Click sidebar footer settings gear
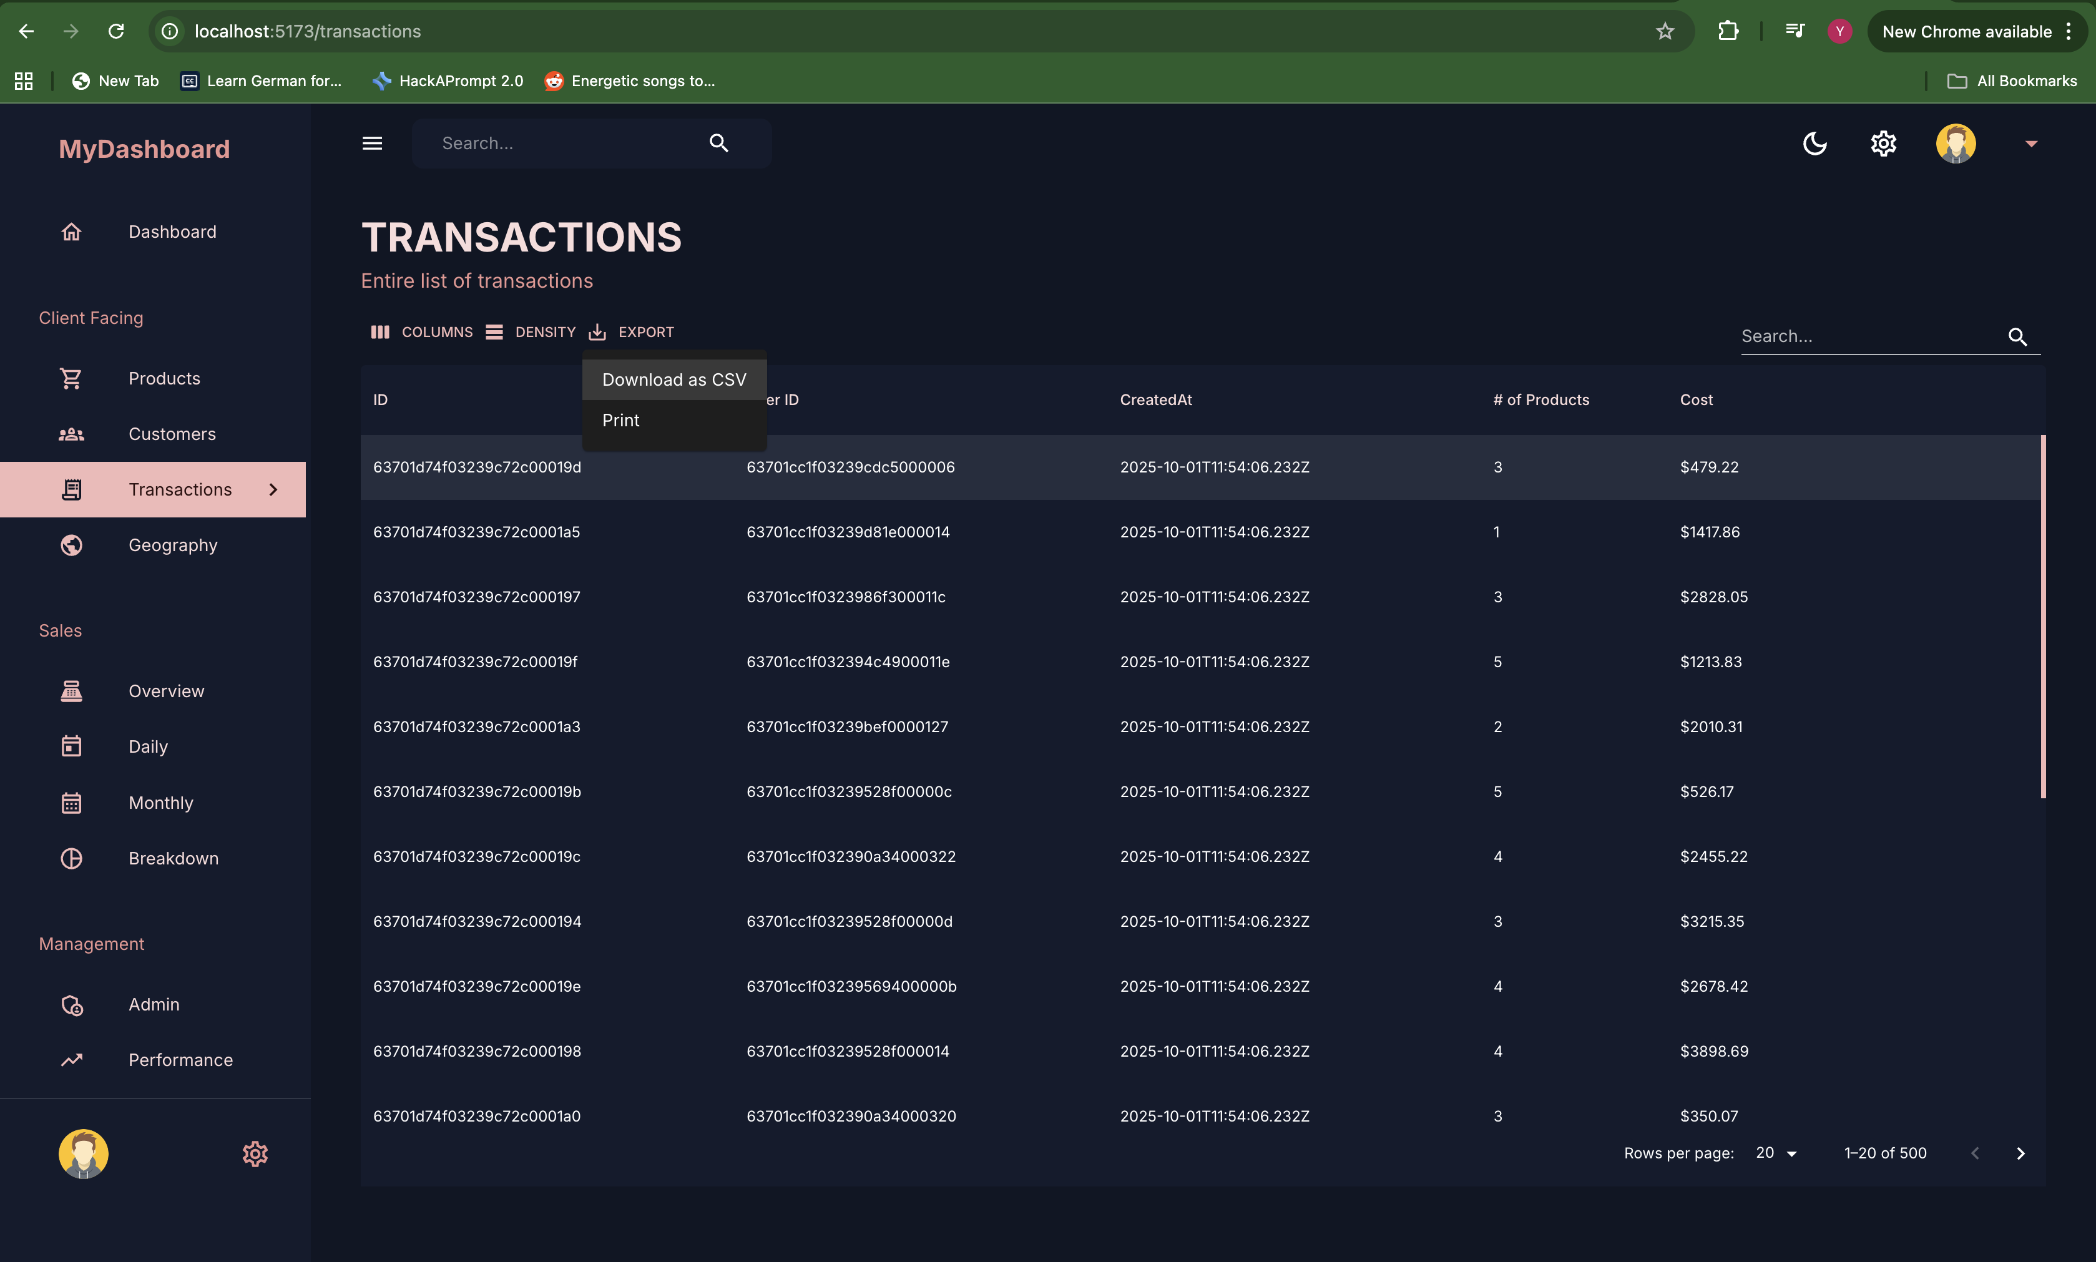2096x1262 pixels. (x=255, y=1154)
